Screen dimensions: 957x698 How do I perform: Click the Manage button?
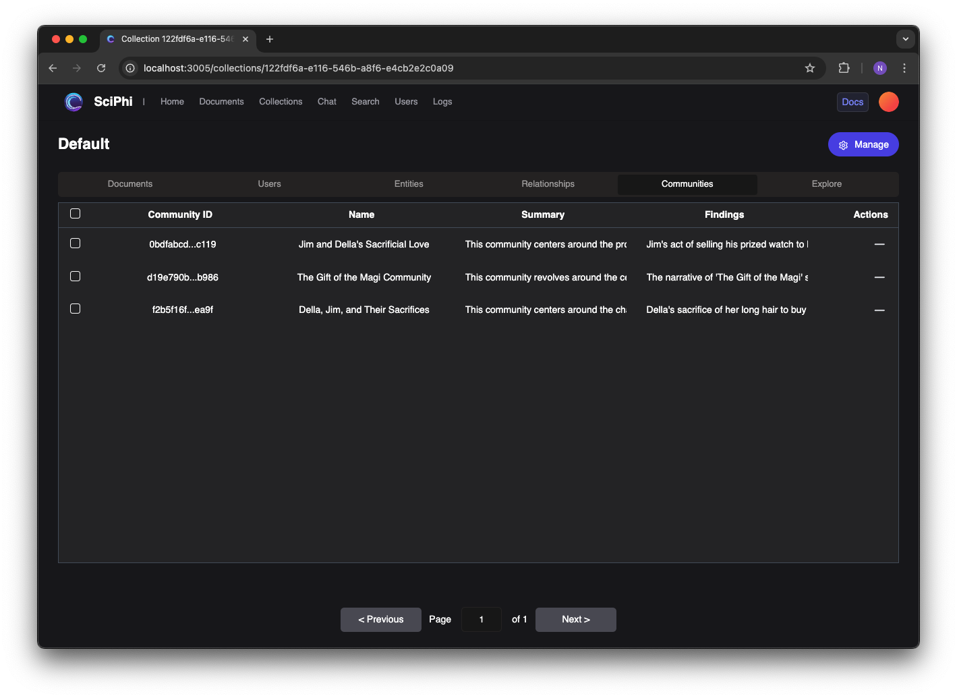[863, 144]
